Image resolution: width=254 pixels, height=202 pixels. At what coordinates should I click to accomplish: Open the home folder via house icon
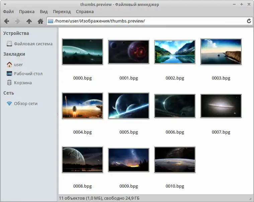pos(40,21)
